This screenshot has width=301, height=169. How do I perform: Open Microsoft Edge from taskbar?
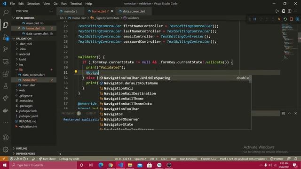[101, 165]
